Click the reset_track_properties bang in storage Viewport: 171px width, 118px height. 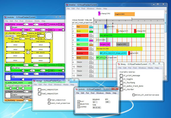49,103
